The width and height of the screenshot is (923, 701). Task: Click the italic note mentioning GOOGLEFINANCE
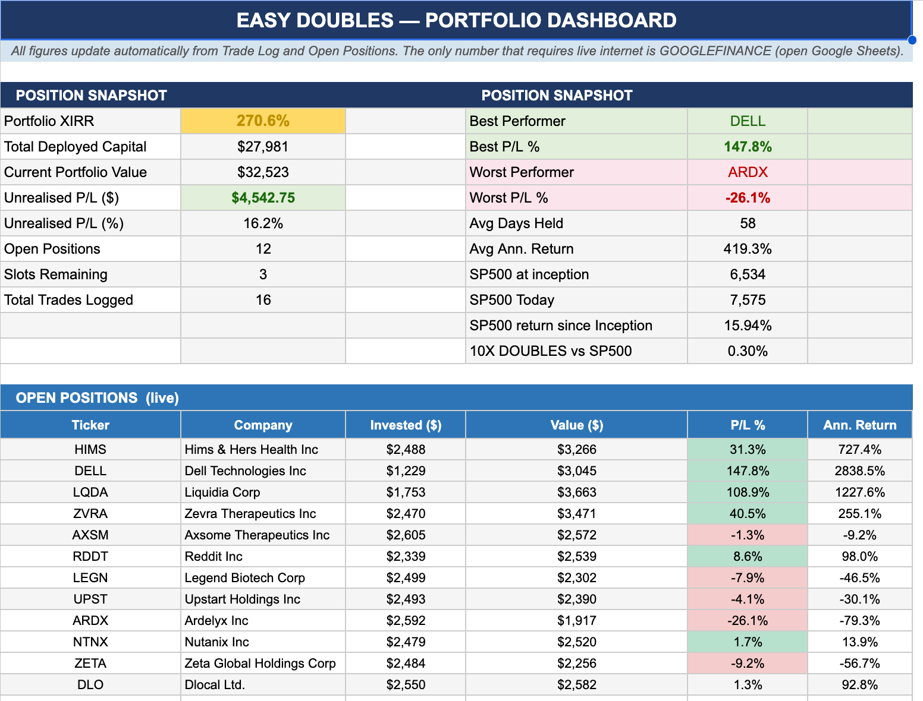tap(456, 51)
